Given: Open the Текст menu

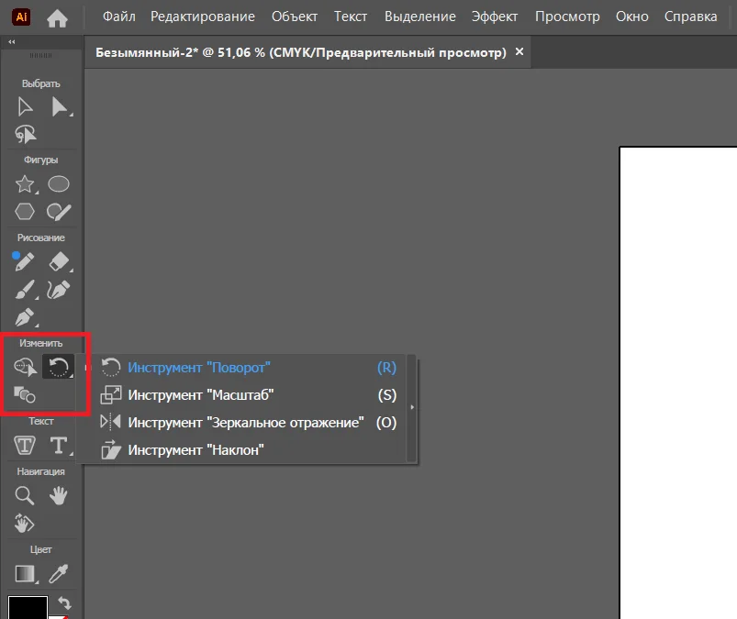Looking at the screenshot, I should [351, 17].
